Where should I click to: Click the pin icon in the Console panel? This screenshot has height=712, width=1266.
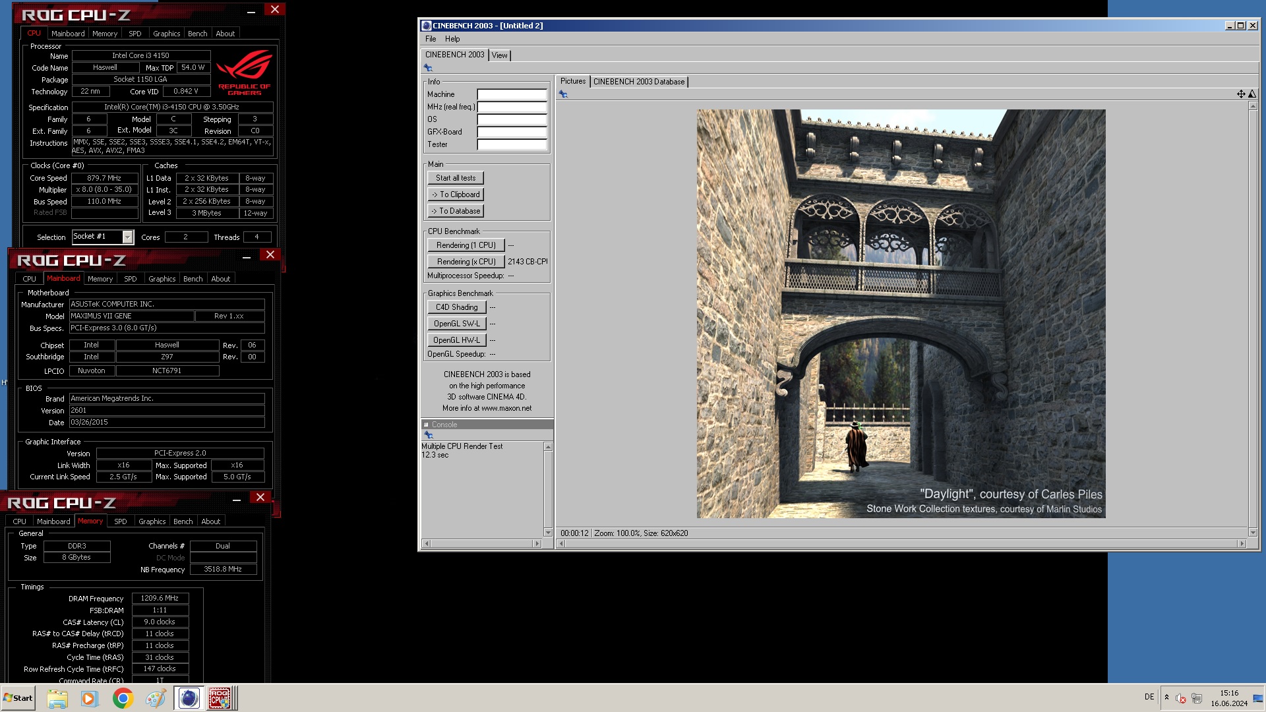[x=429, y=435]
